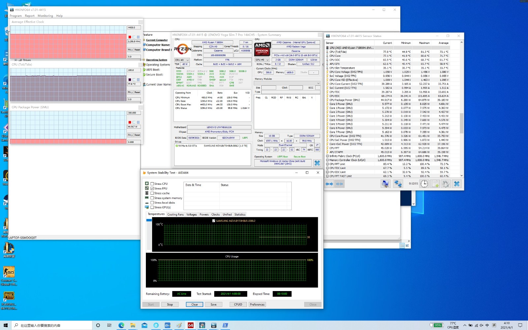The width and height of the screenshot is (528, 330).
Task: Click the AMD Radeon Graphics logo
Action: tap(262, 49)
